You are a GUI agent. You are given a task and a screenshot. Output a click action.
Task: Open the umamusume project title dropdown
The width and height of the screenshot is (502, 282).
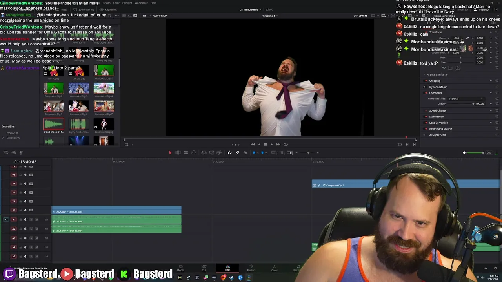(250, 9)
